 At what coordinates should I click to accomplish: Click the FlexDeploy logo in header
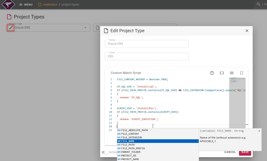point(8,4)
